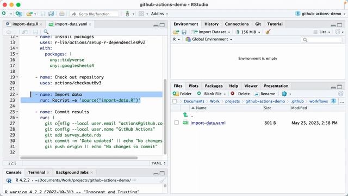Click the Blank File button
The image size is (348, 196).
point(212,94)
